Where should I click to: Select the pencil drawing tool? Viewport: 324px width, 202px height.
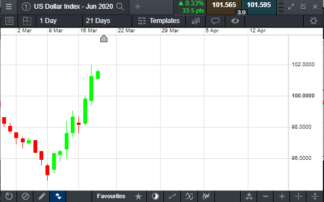(42, 196)
